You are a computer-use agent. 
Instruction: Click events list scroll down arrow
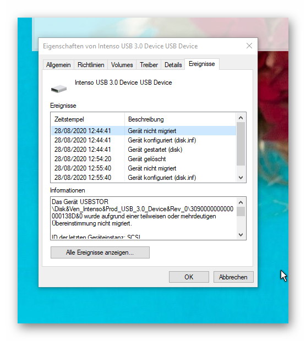(x=241, y=177)
